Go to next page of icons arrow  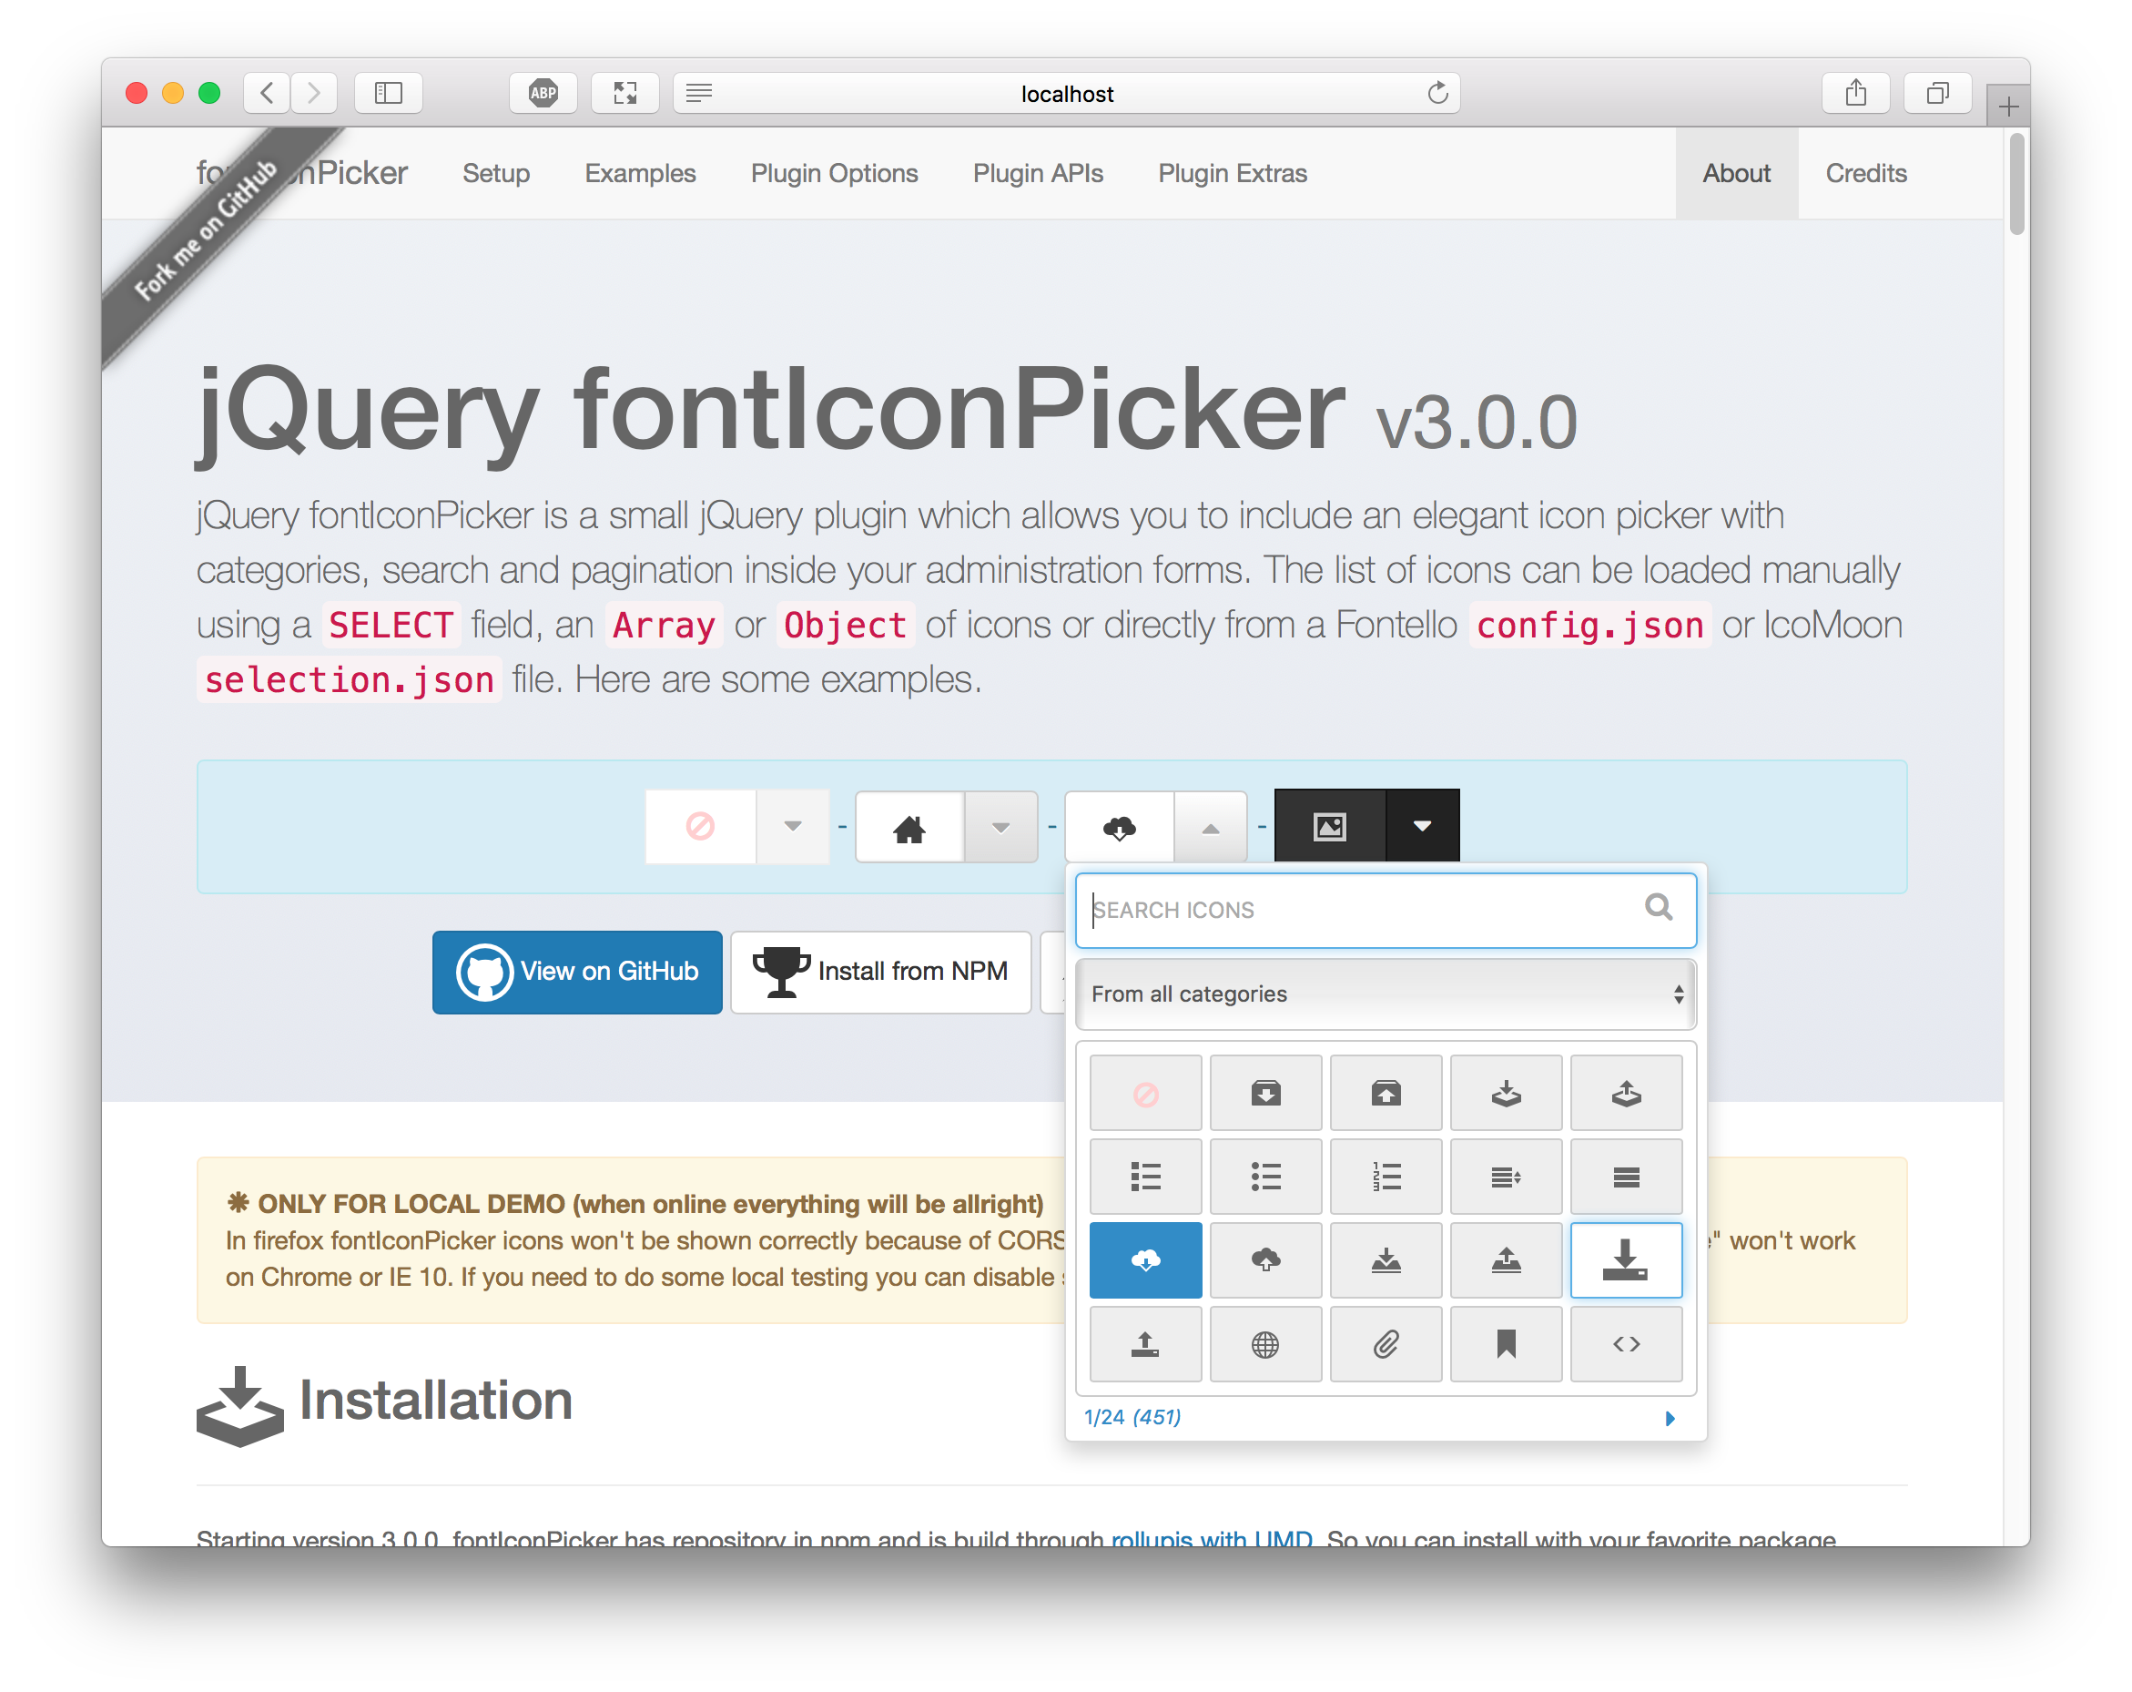1670,1418
